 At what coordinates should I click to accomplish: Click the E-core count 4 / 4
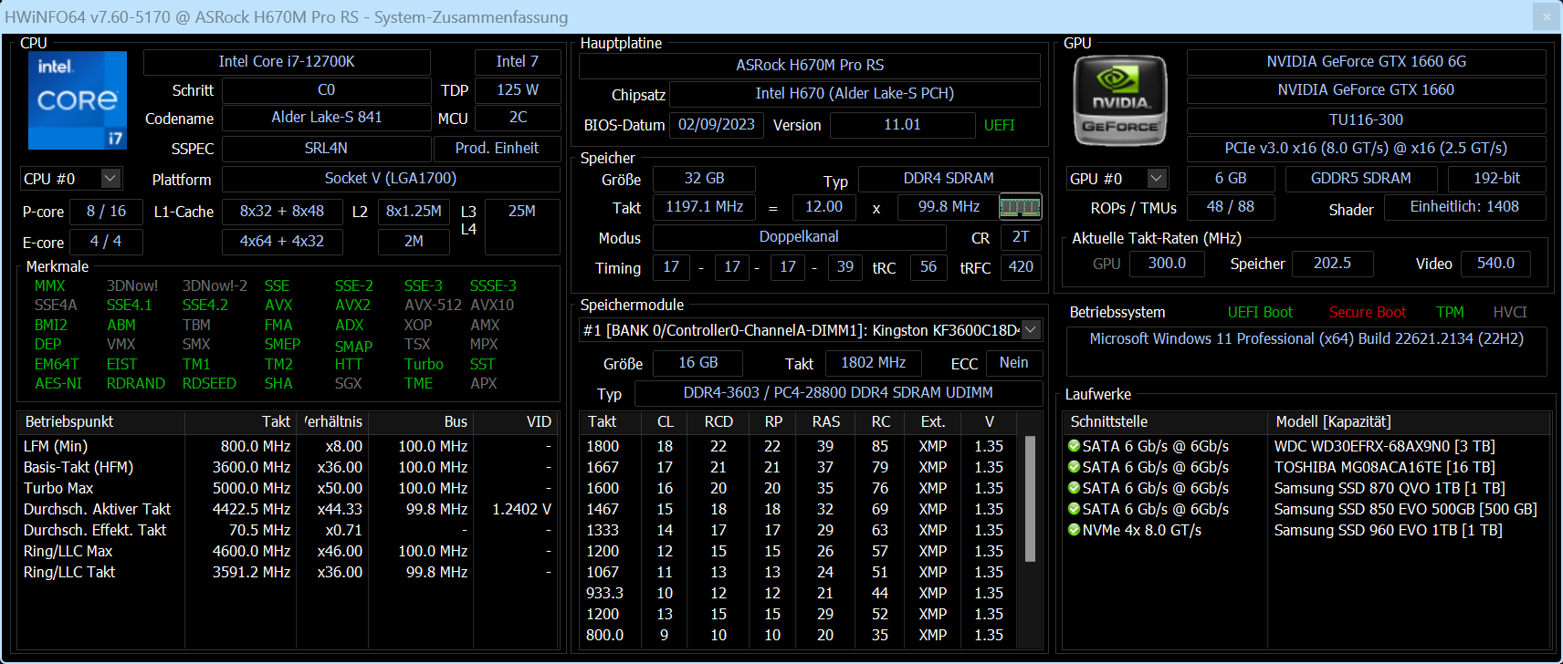point(106,242)
